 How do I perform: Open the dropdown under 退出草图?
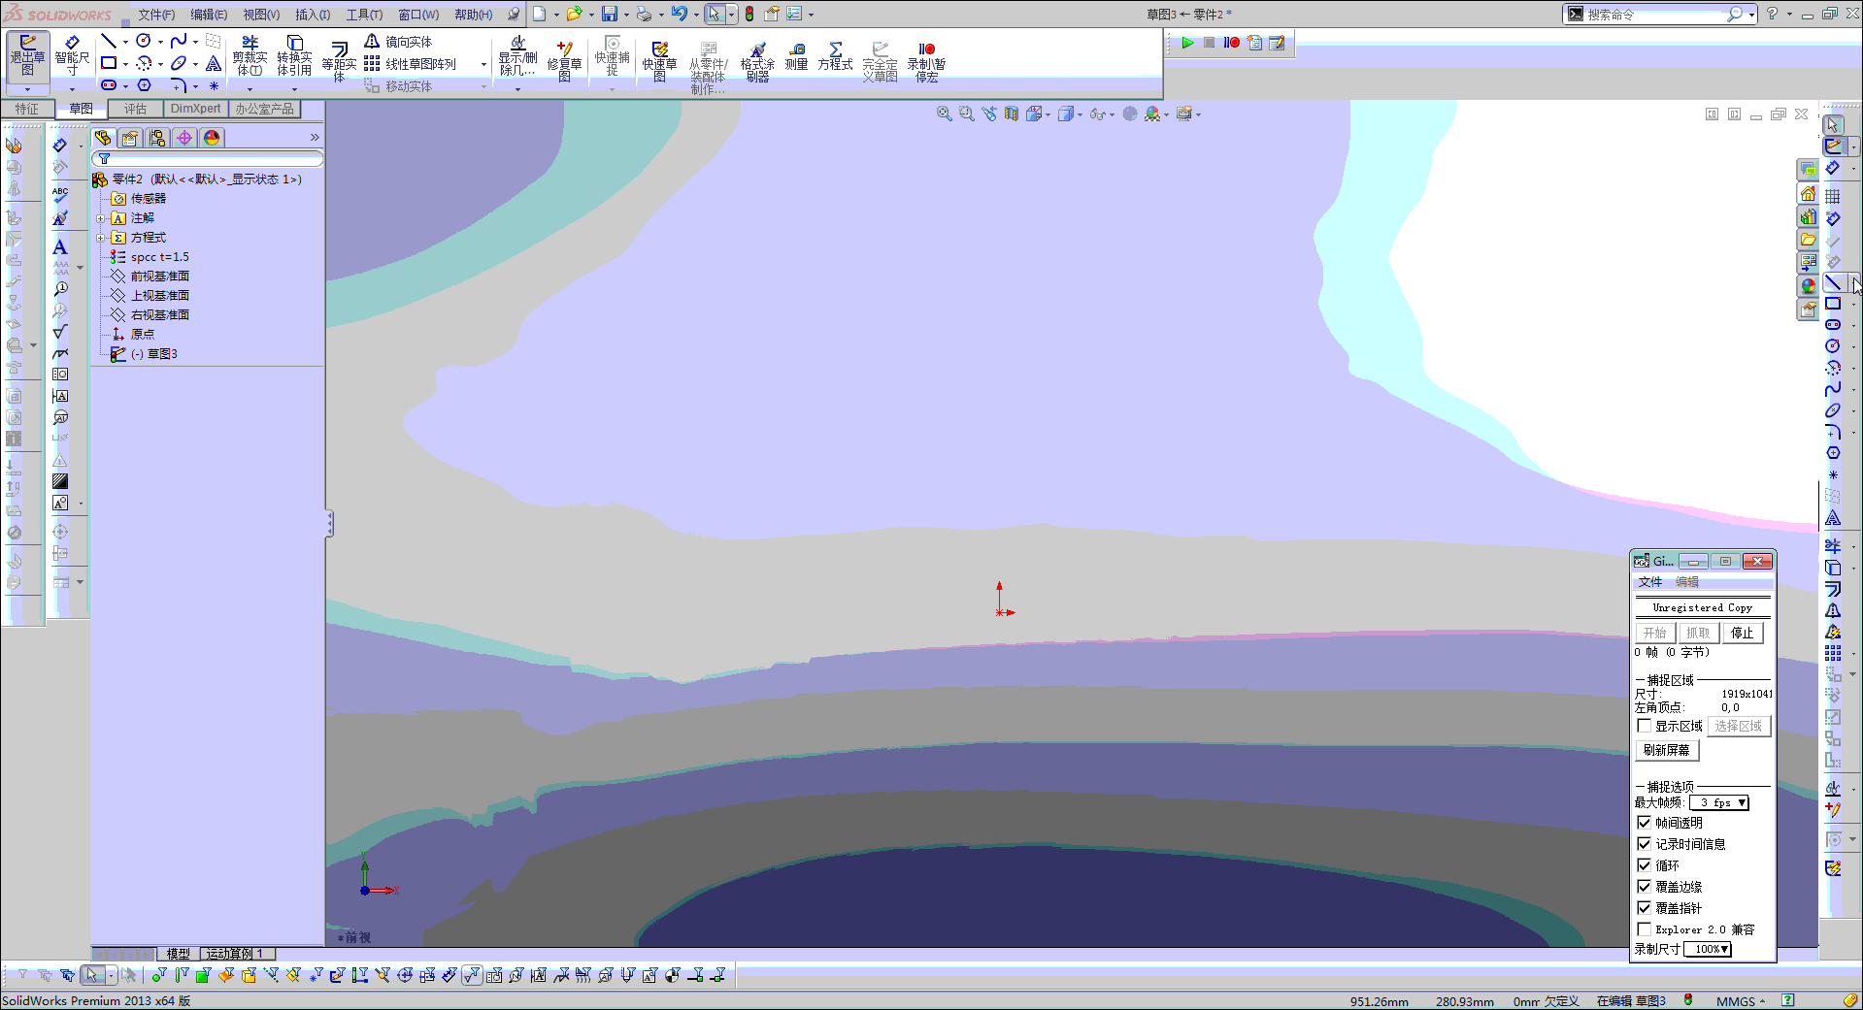tap(27, 88)
